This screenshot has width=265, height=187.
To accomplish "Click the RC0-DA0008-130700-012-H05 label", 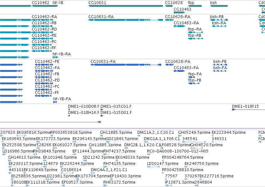I will click(x=177, y=151).
